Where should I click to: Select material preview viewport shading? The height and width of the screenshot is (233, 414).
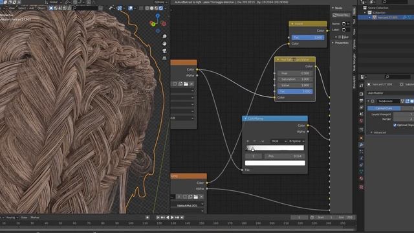(156, 8)
